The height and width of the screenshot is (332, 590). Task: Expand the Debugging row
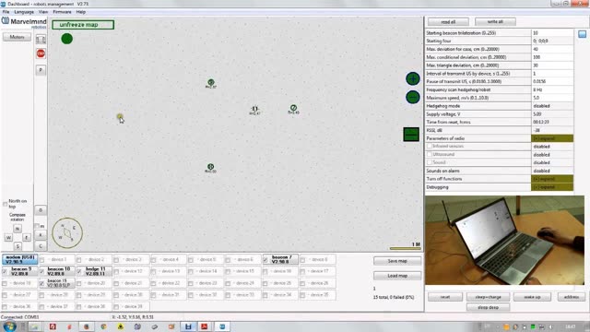[552, 187]
